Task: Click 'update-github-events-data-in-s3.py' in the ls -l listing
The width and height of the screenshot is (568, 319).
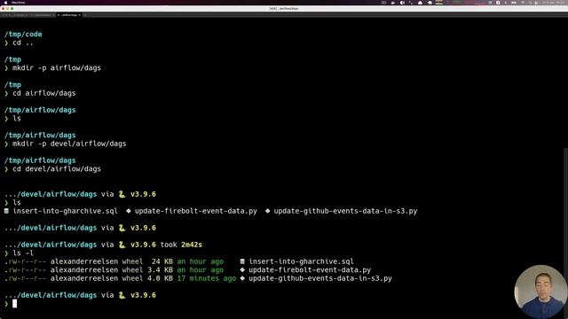Action: click(x=320, y=278)
